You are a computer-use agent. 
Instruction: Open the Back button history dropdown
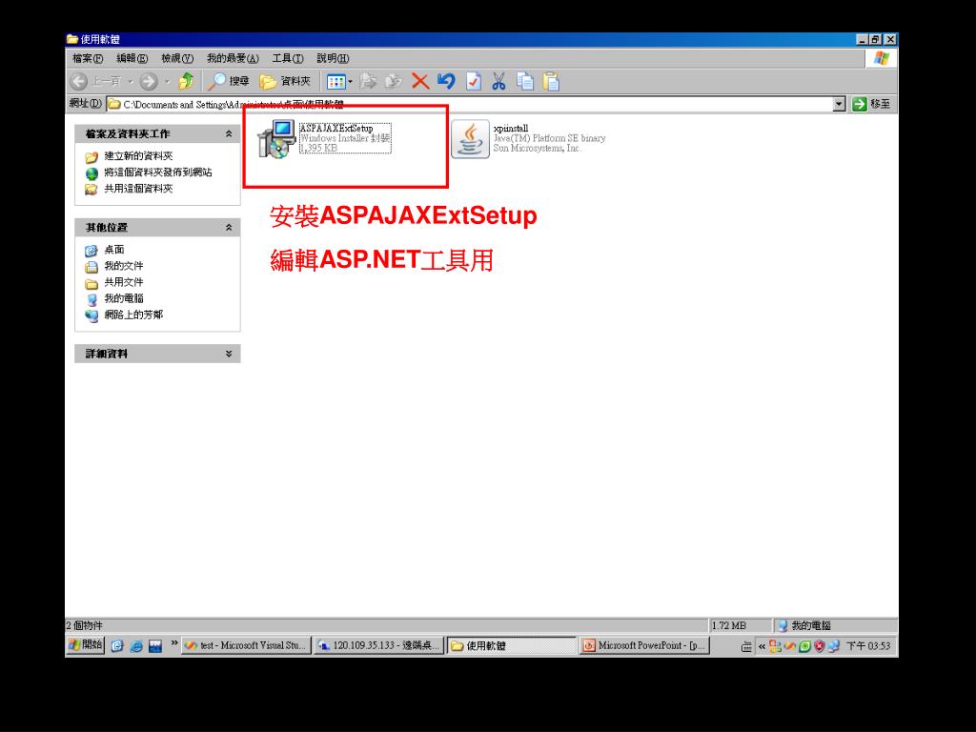coord(131,82)
